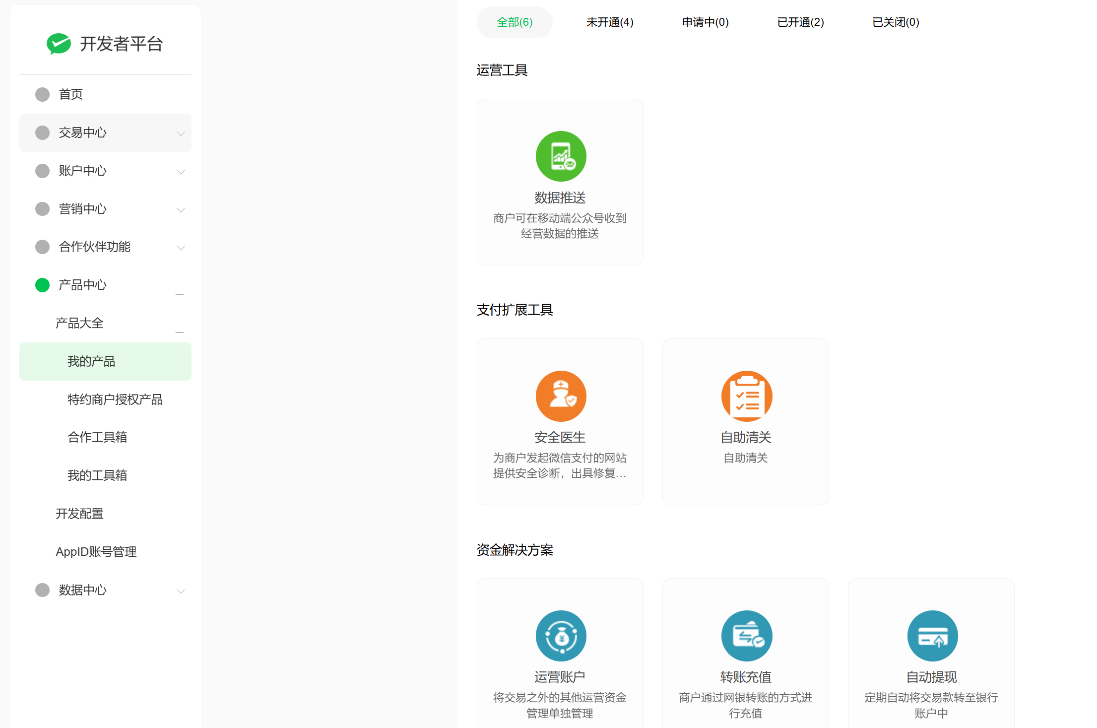Collapse the 产品大全 submenu

180,331
